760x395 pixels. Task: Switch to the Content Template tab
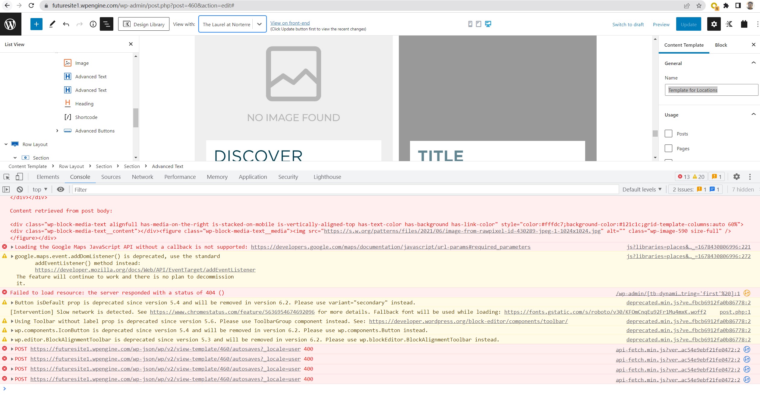(x=684, y=45)
